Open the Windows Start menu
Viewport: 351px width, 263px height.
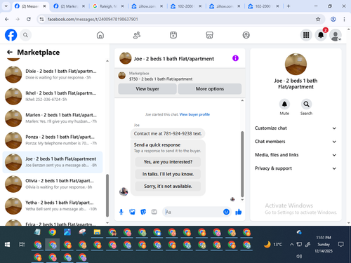[x=7, y=245]
